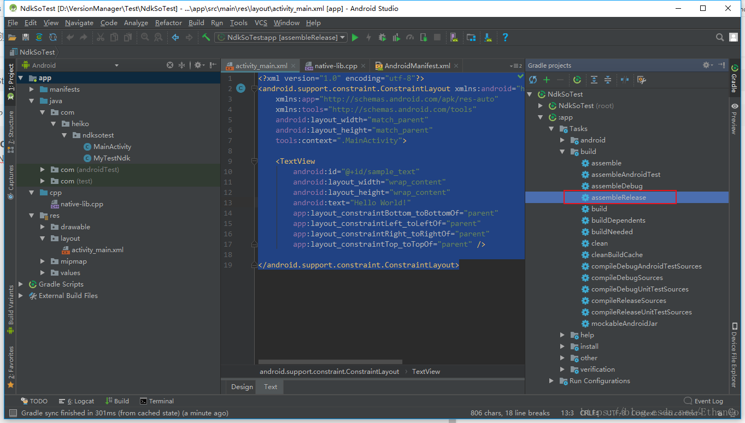
Task: Open the Event Log button
Action: click(704, 401)
